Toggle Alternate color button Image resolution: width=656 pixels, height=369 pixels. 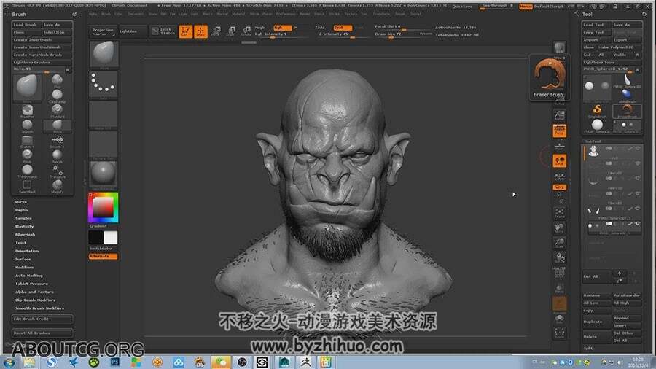tap(103, 256)
